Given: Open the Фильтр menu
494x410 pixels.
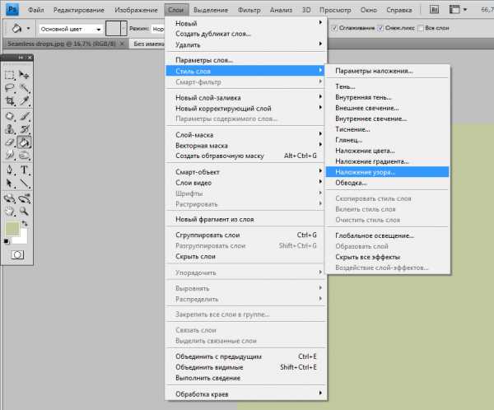Looking at the screenshot, I should 248,8.
